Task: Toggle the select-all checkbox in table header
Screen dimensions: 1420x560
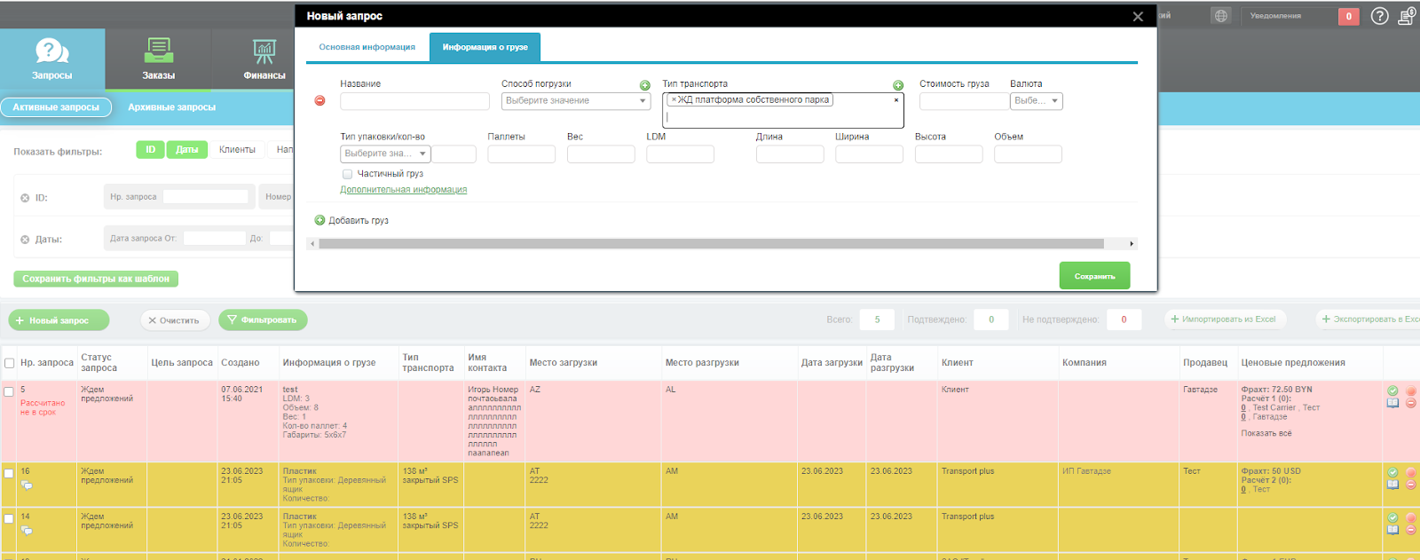Action: click(x=9, y=363)
